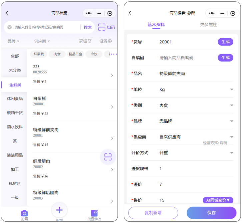Image resolution: width=242 pixels, height=223 pixels.
Task: Filter by 精品五金 chip
Action: [75, 54]
